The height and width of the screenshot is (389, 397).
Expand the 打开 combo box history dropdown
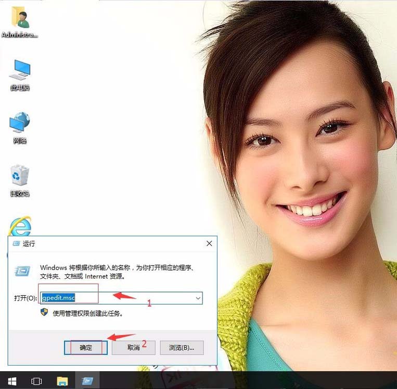198,298
